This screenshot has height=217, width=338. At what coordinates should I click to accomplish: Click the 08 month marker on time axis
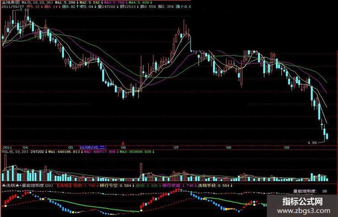229,148
